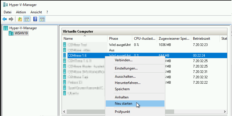Open the Aktion menu
Viewport: 232px width, 116px height.
(21, 12)
